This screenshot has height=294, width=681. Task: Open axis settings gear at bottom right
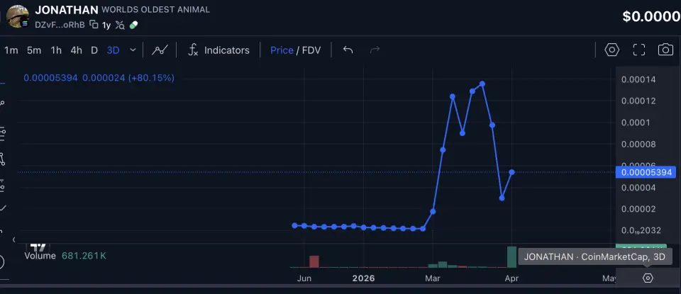[x=647, y=278]
